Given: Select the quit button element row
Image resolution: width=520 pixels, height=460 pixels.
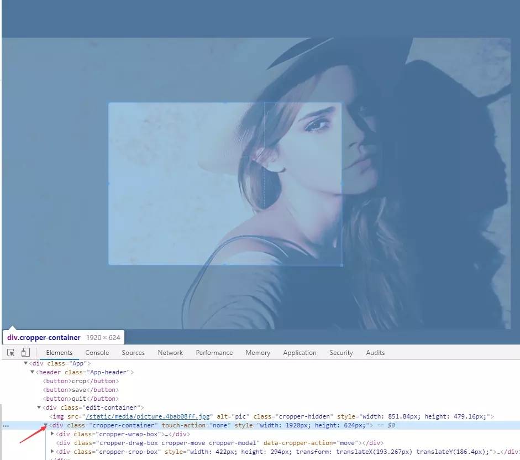Looking at the screenshot, I should 81,399.
